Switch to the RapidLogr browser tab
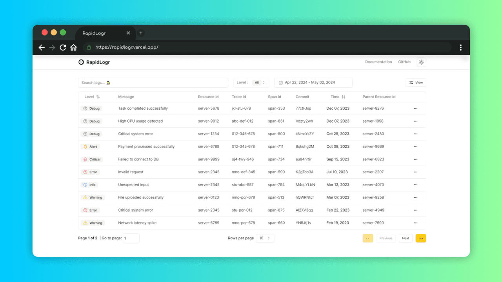This screenshot has height=282, width=502. [x=95, y=33]
